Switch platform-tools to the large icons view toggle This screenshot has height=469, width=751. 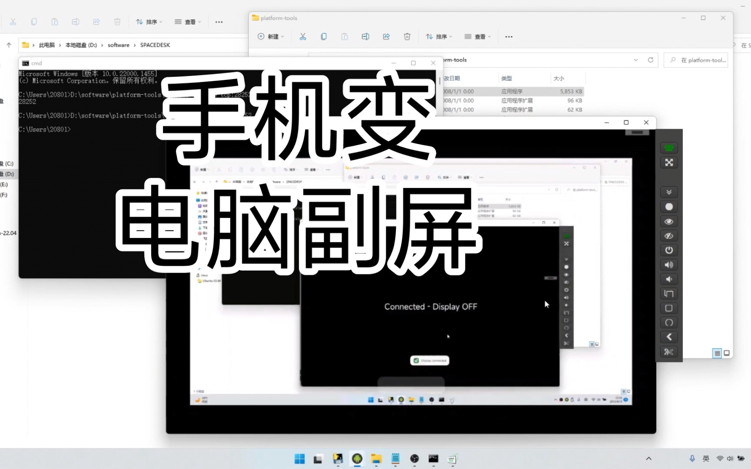point(727,353)
